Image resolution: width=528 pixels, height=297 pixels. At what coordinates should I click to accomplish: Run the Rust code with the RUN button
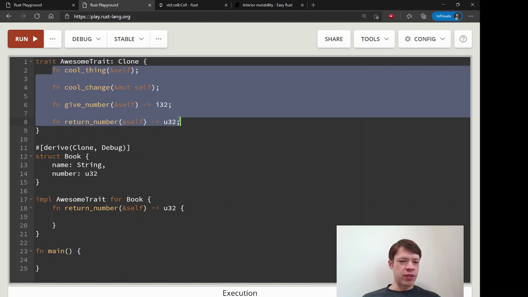26,39
